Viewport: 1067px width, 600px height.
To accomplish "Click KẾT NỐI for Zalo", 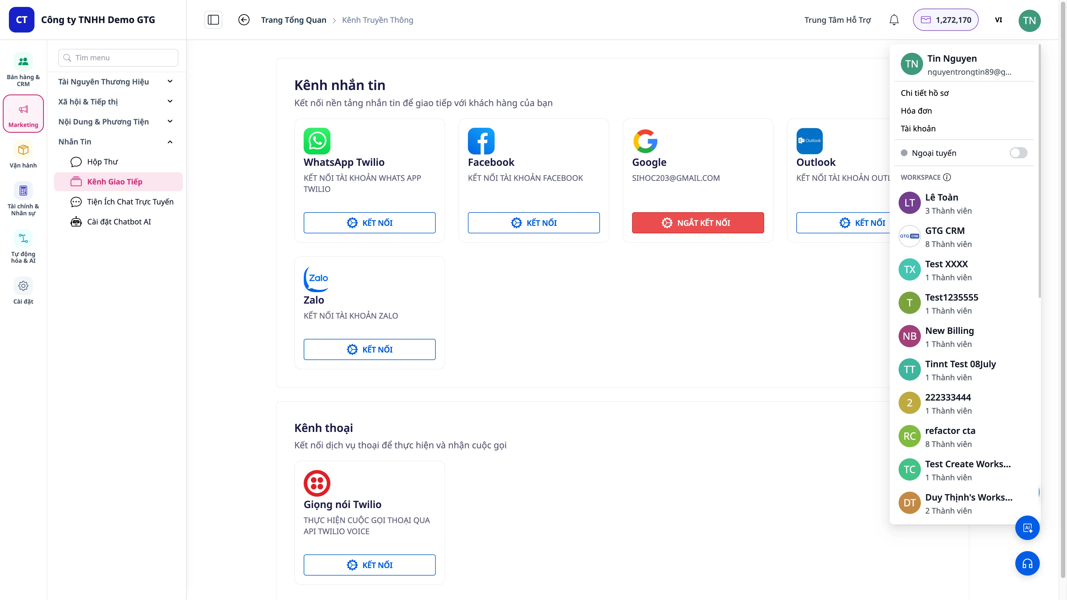I will coord(370,349).
